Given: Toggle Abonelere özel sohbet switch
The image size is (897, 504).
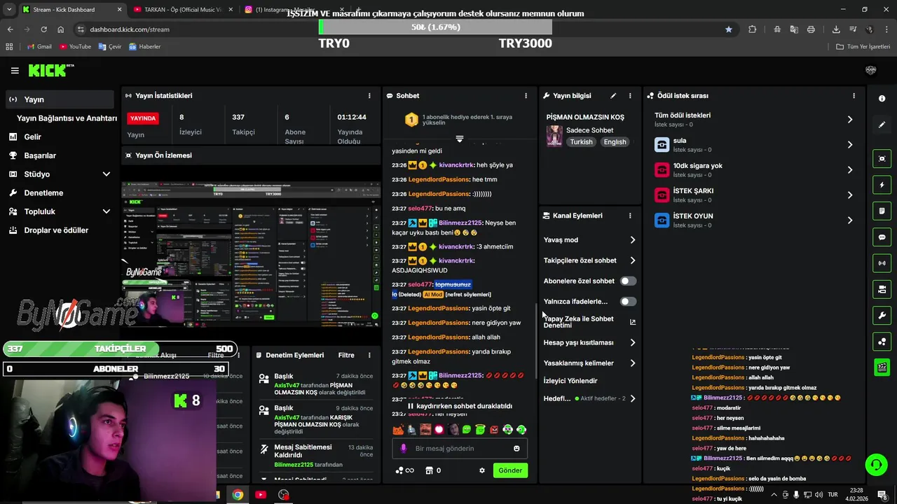Looking at the screenshot, I should 628,281.
